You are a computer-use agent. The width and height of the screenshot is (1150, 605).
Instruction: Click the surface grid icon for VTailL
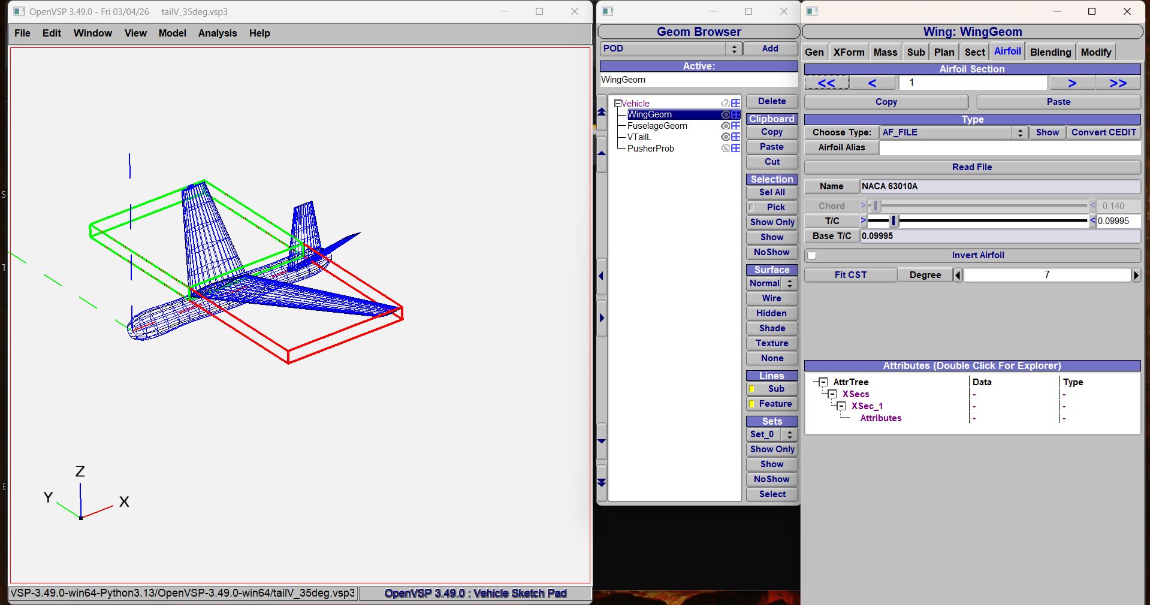(735, 137)
